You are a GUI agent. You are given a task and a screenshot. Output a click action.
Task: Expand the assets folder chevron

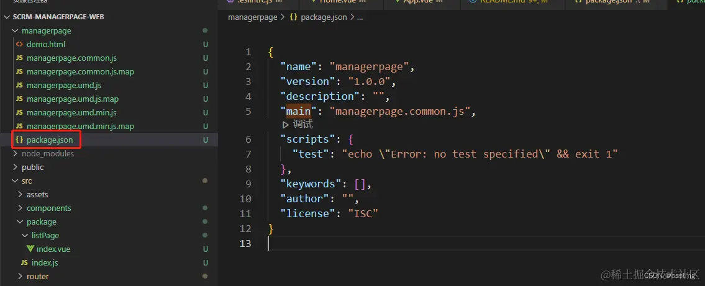point(20,194)
